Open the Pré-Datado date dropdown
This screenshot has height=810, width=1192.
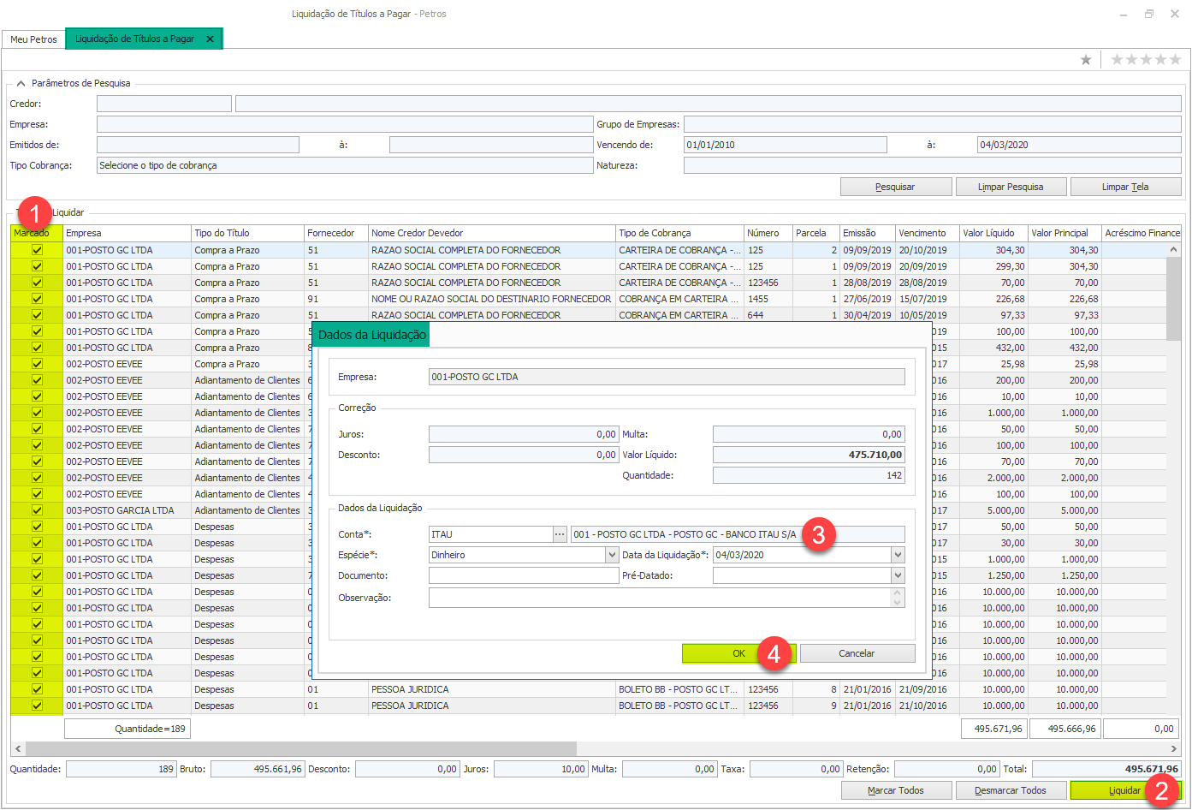pos(898,575)
